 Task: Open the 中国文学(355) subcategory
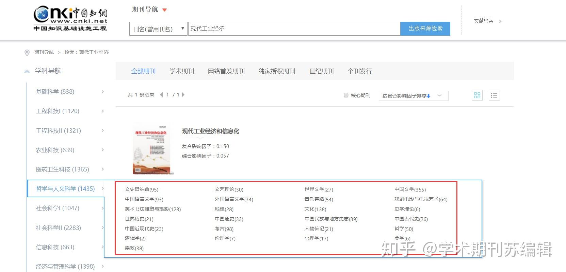pos(410,189)
